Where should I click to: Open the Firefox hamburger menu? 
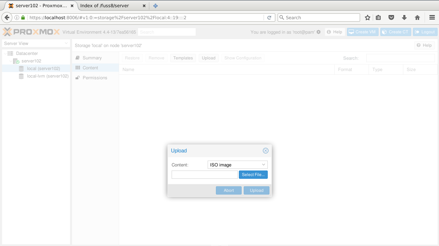[432, 17]
